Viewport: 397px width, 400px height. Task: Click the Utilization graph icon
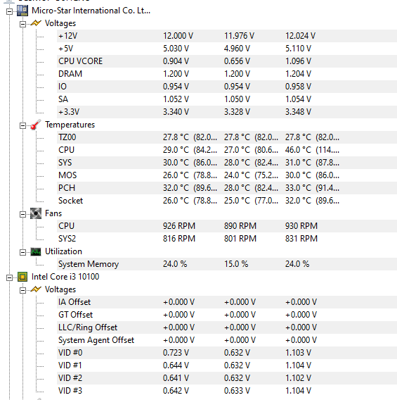point(36,251)
